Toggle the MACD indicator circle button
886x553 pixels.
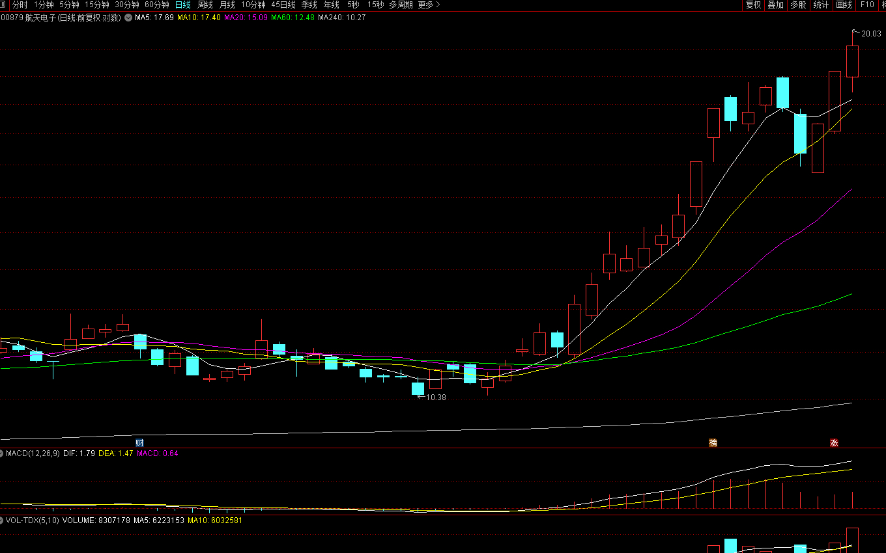[2, 453]
